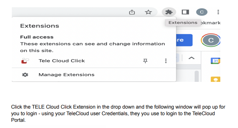
Task: Open Chrome's three-dot menu
Action: tap(218, 12)
